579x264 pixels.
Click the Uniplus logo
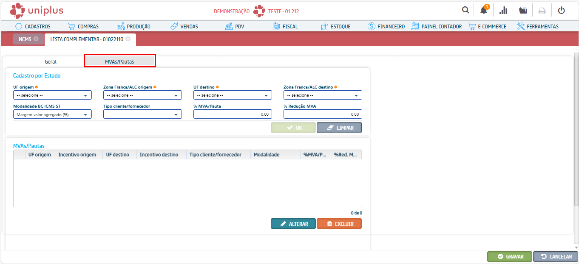point(36,10)
